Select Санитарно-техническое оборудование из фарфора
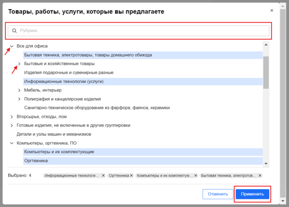The width and height of the screenshot is (289, 207). coord(97,108)
